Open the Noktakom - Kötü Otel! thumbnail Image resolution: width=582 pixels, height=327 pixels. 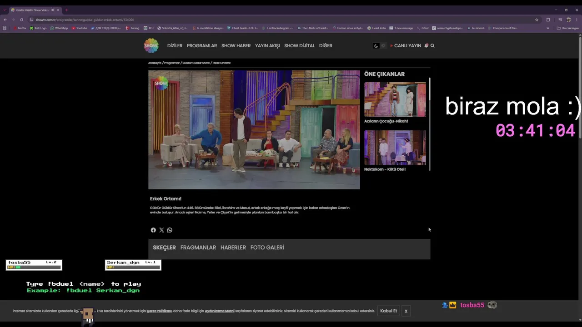[x=395, y=148]
